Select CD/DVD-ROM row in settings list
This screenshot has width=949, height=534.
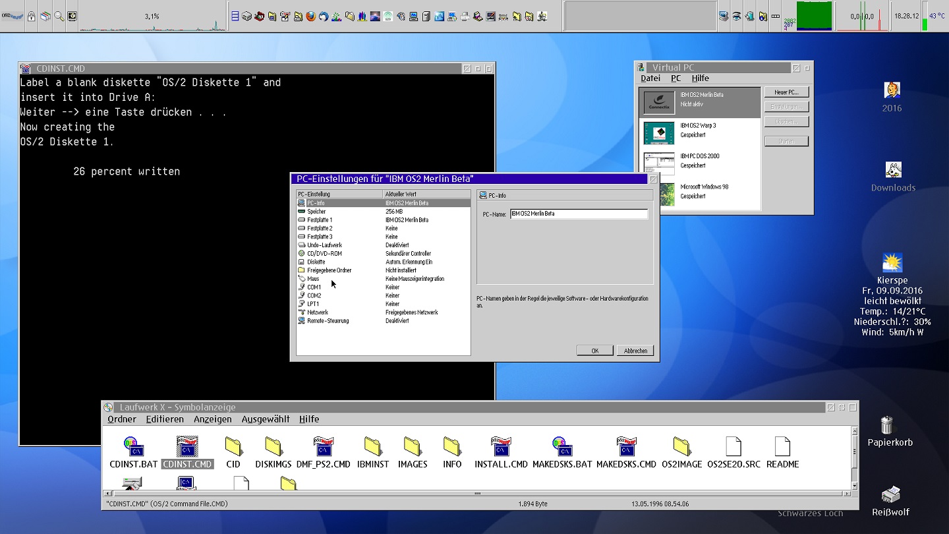384,254
